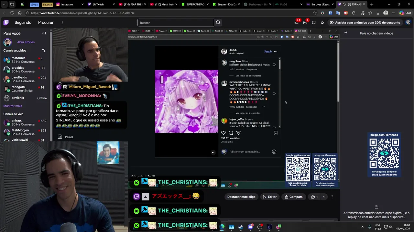The width and height of the screenshot is (414, 232).
Task: Open the three-dot menu beside Procurar
Action: click(62, 23)
